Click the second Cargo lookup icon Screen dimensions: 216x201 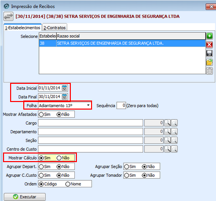(x=175, y=123)
